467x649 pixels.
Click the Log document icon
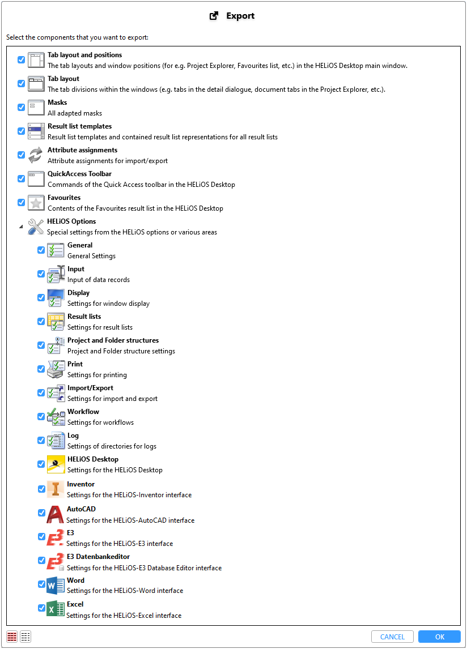(56, 441)
